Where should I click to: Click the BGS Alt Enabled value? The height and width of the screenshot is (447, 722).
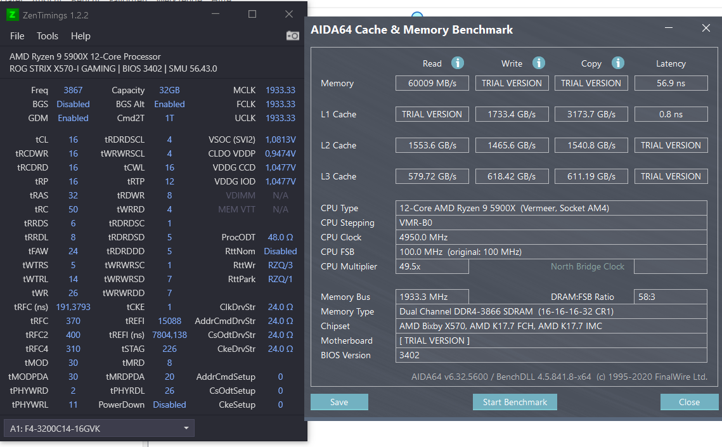click(169, 104)
